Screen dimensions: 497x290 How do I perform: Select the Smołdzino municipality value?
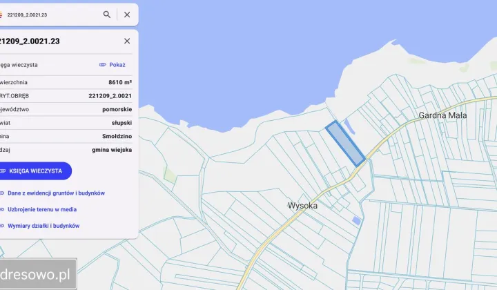click(x=117, y=136)
